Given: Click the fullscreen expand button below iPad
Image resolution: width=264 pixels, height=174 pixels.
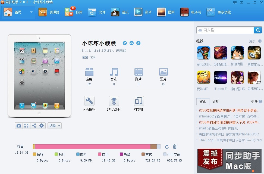Looking at the screenshot, I should pyautogui.click(x=26, y=126).
